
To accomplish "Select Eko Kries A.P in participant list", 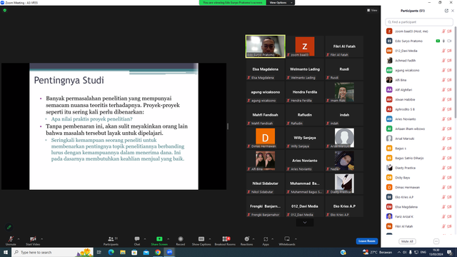I will [419, 197].
